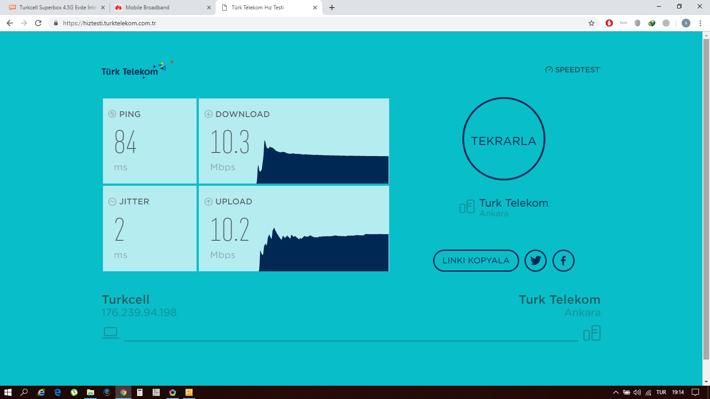Image resolution: width=710 pixels, height=399 pixels.
Task: Open the CR Bot taskbar app
Action: coord(189,392)
